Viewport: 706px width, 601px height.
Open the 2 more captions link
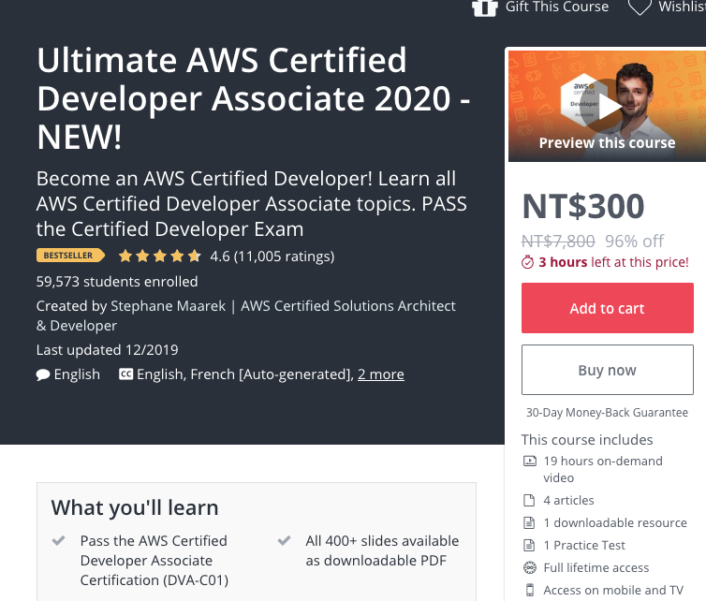coord(380,374)
